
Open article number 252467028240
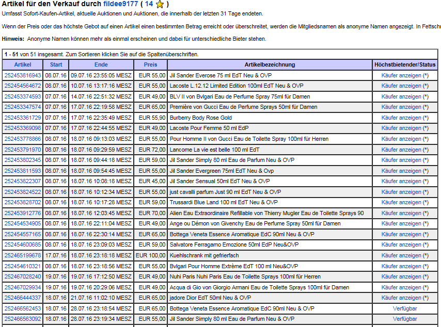pos(23,277)
